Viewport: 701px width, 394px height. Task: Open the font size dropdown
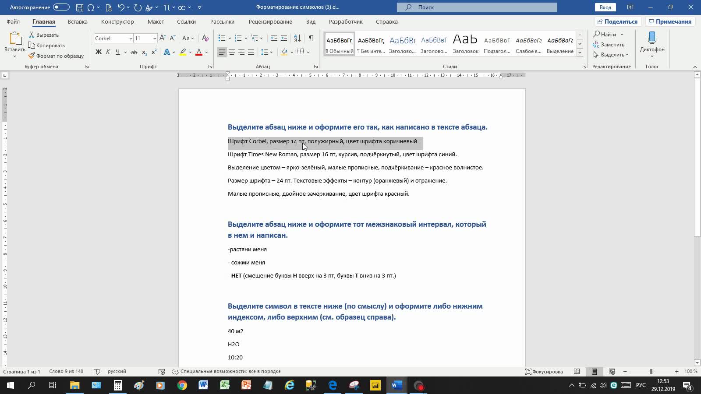tap(154, 39)
